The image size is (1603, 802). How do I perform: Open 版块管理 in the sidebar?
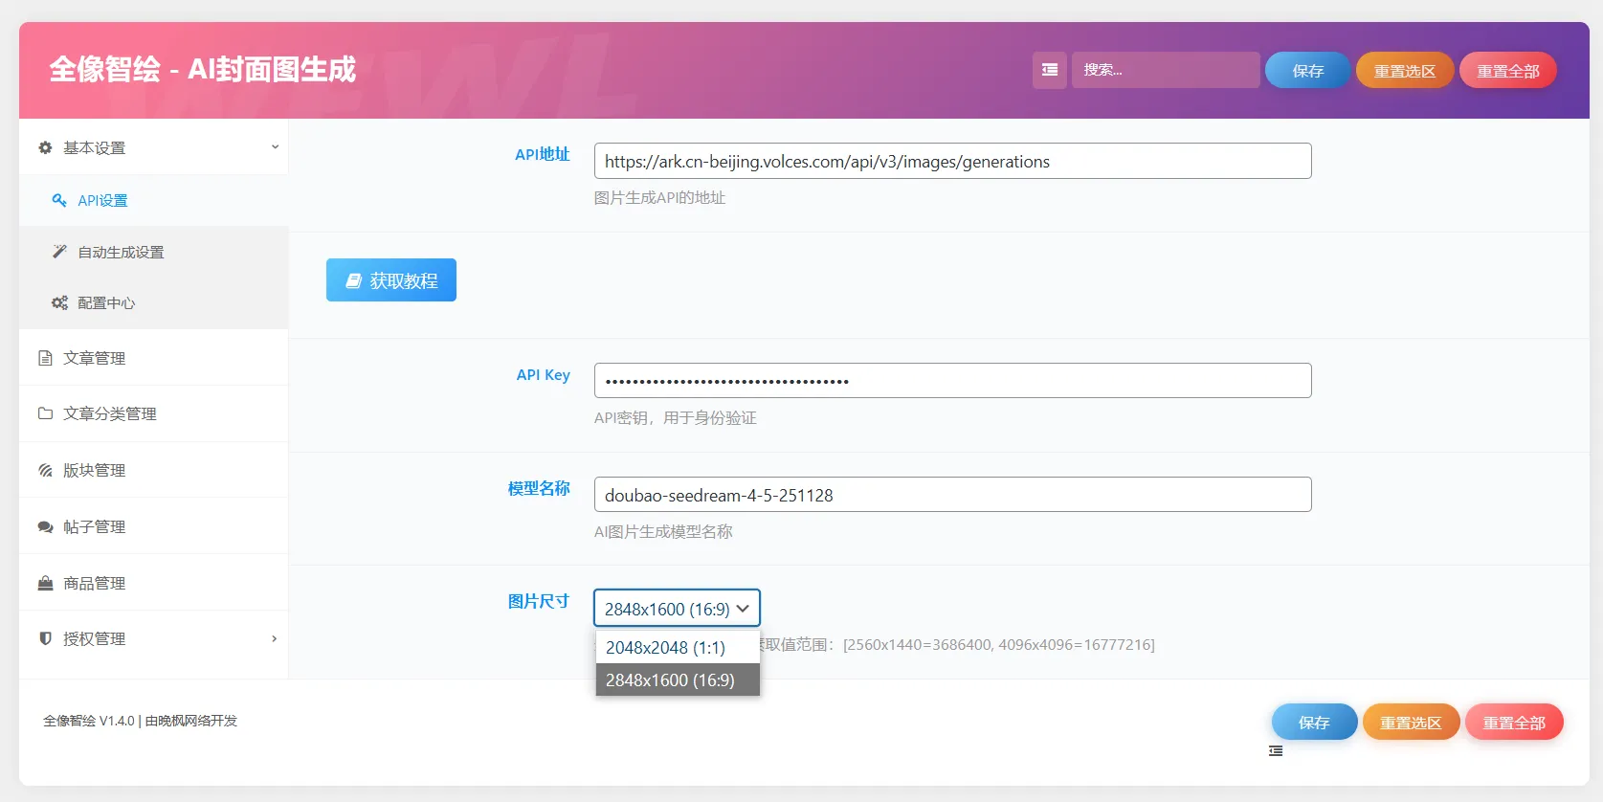(94, 470)
